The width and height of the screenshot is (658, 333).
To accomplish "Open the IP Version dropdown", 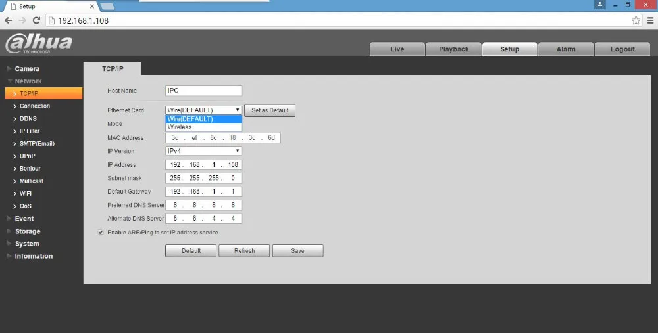I will (203, 151).
